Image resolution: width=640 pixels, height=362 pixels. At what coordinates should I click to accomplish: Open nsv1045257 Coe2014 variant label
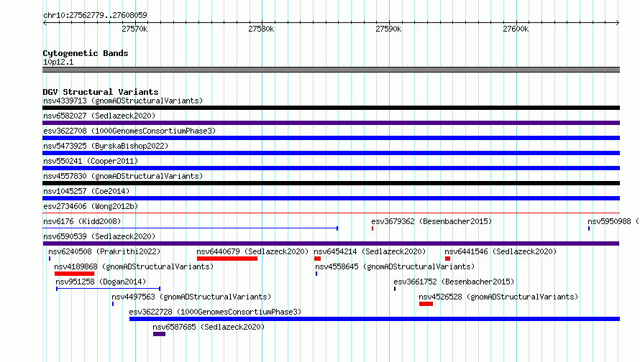pos(86,191)
